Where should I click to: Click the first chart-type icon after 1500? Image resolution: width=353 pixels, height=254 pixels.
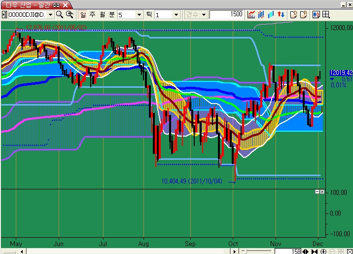click(251, 15)
